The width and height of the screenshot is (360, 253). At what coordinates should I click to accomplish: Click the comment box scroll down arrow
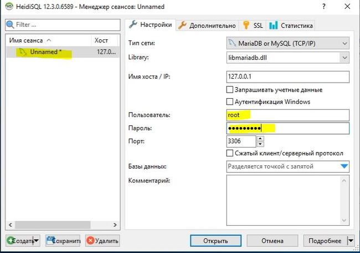tap(344, 220)
